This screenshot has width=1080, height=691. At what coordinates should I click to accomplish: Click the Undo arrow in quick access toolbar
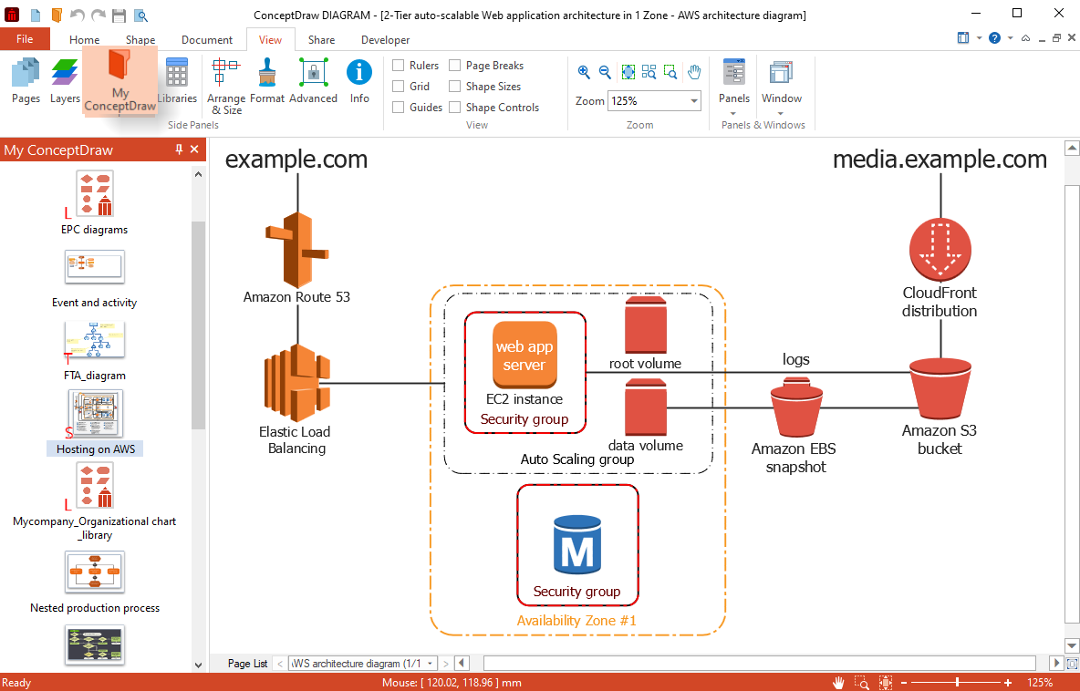click(x=78, y=15)
